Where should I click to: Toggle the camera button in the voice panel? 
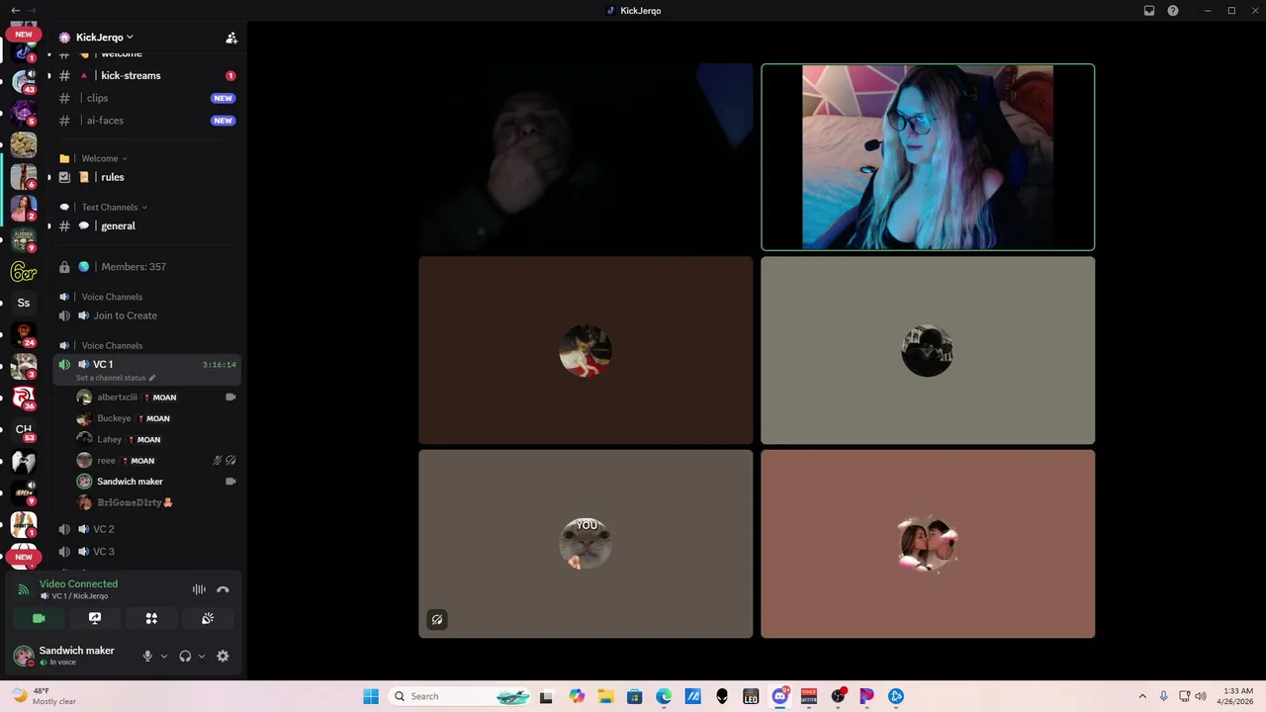[x=39, y=618]
